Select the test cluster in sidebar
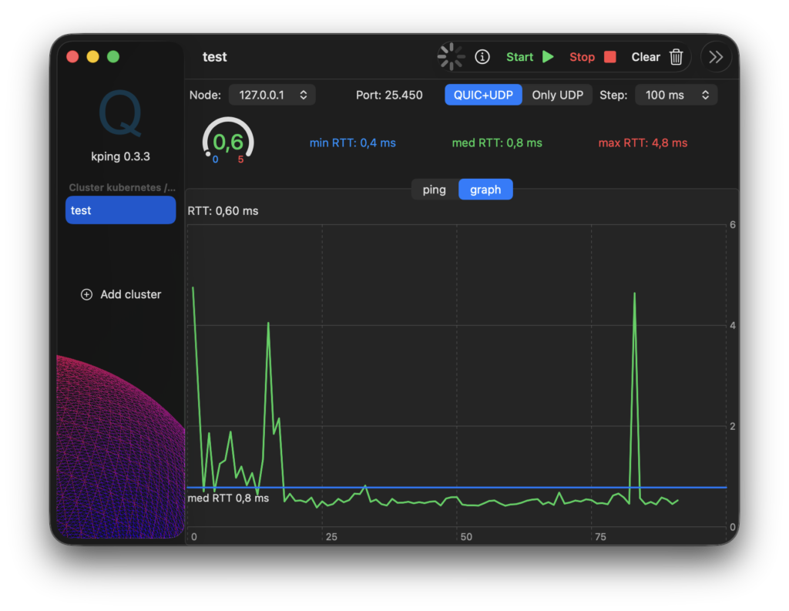This screenshot has height=611, width=789. [120, 210]
